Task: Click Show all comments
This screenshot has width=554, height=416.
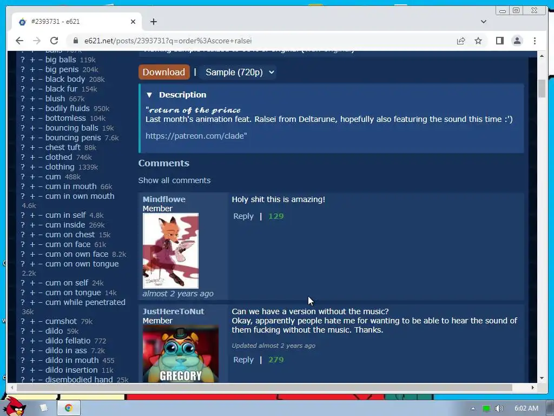Action: (174, 180)
